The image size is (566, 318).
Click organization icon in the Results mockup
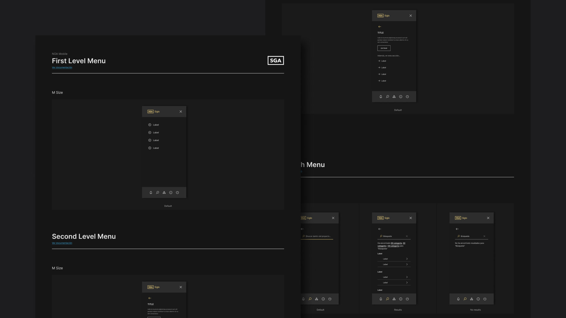[394, 299]
